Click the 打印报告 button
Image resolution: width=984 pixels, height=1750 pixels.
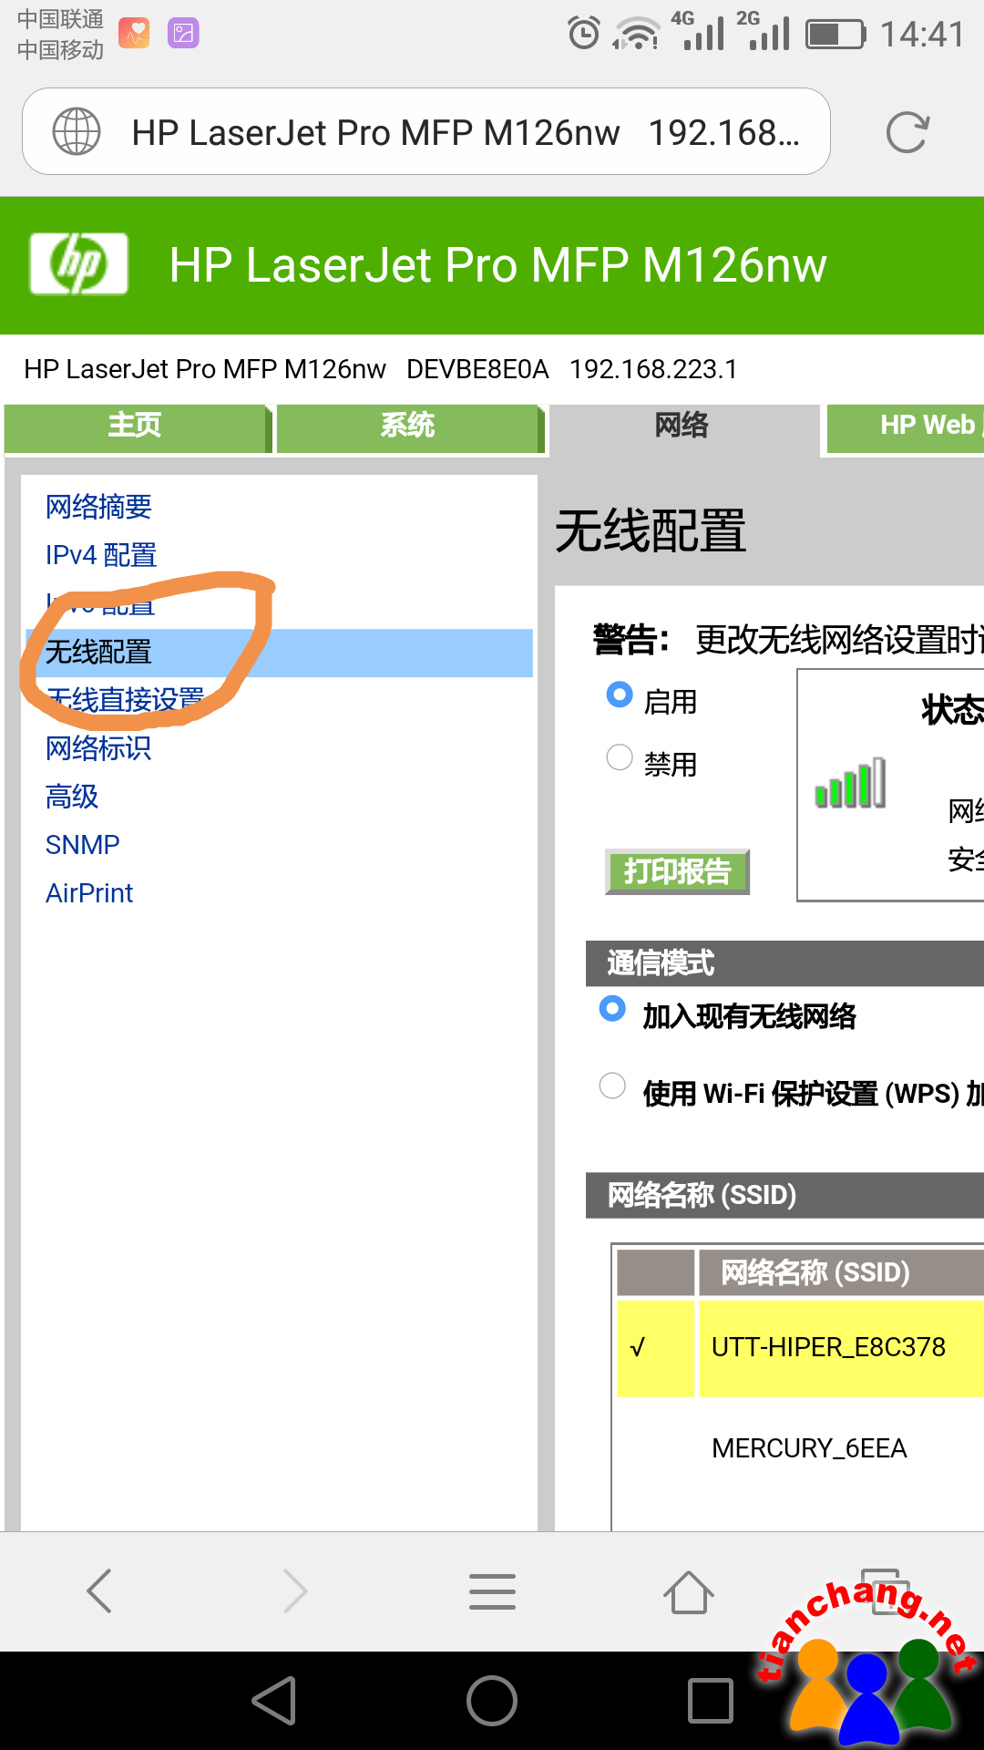click(x=677, y=872)
